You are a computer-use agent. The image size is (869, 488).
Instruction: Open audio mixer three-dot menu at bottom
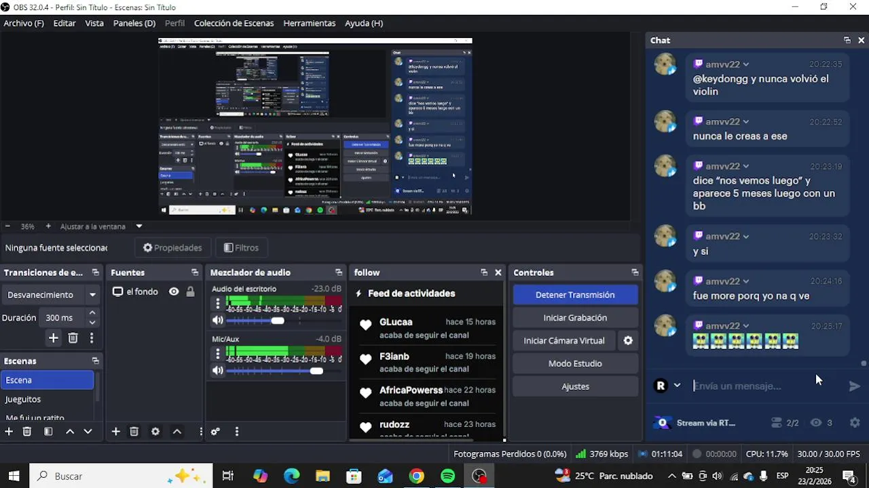(x=236, y=431)
